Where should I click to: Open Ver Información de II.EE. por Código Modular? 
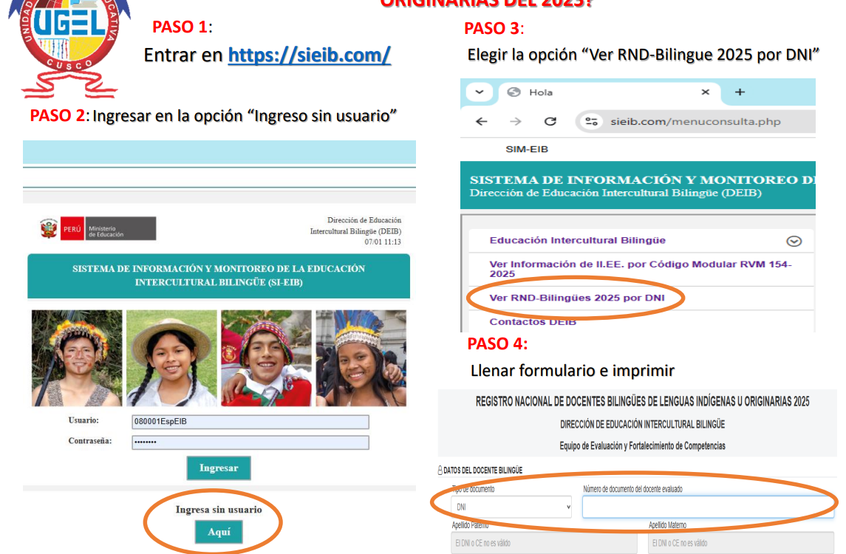(x=640, y=269)
